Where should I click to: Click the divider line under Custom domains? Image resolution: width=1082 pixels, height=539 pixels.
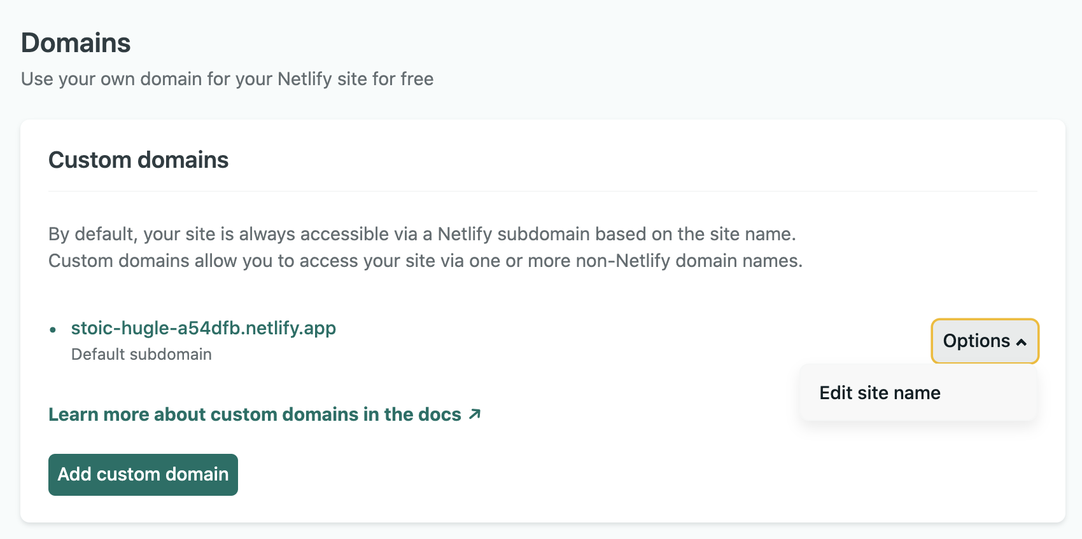click(x=543, y=191)
